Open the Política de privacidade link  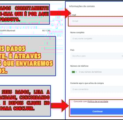(98, 102)
